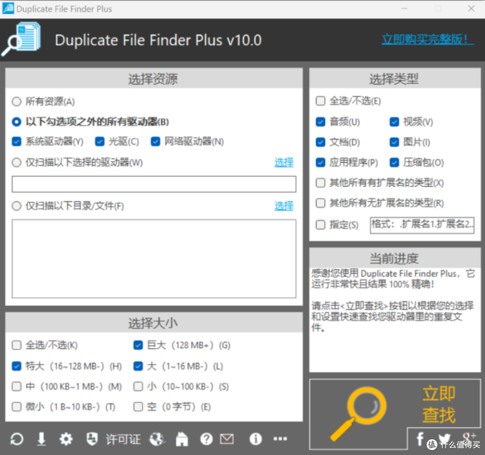Viewport: 485px width, 455px height.
Task: Click the language globe icon in the toolbar
Action: (x=157, y=439)
